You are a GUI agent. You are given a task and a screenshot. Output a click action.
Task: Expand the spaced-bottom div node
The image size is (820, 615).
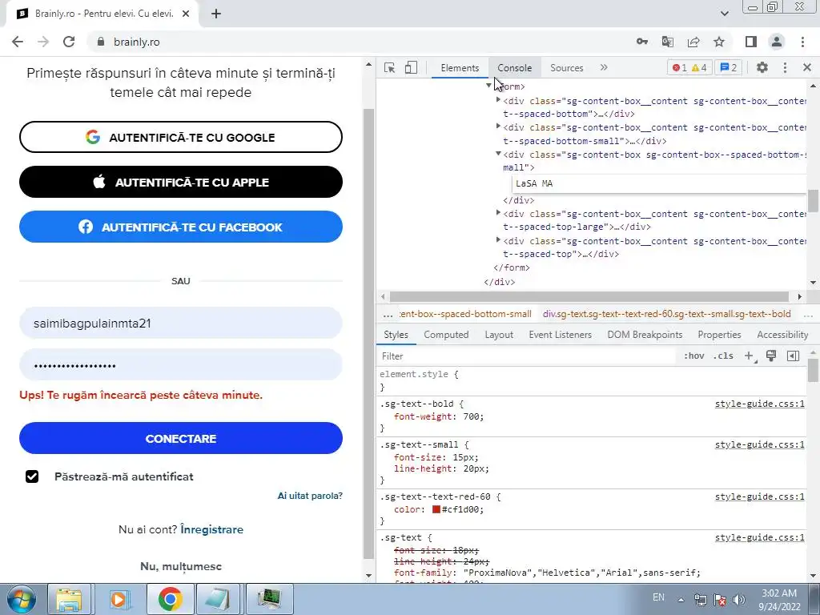click(498, 98)
